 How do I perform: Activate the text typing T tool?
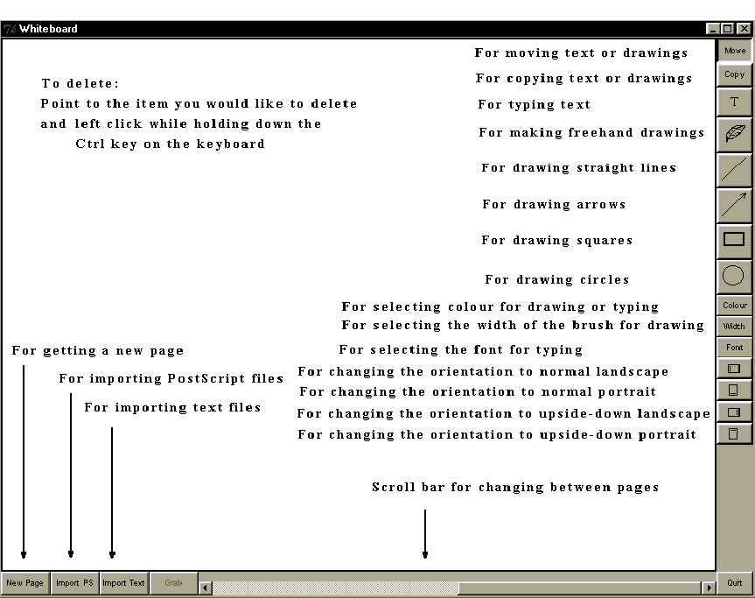tap(734, 102)
